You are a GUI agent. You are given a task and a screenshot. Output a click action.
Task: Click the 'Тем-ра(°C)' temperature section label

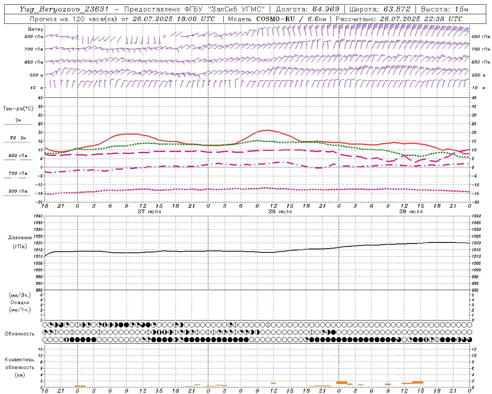(x=18, y=109)
